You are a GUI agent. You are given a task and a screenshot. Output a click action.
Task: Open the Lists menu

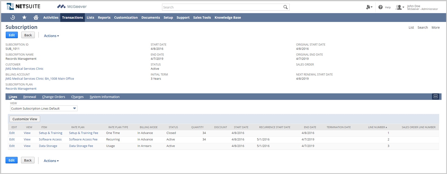90,17
